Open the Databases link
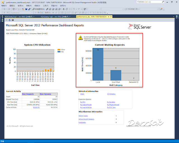This screenshot has width=179, height=143. pos(82,123)
